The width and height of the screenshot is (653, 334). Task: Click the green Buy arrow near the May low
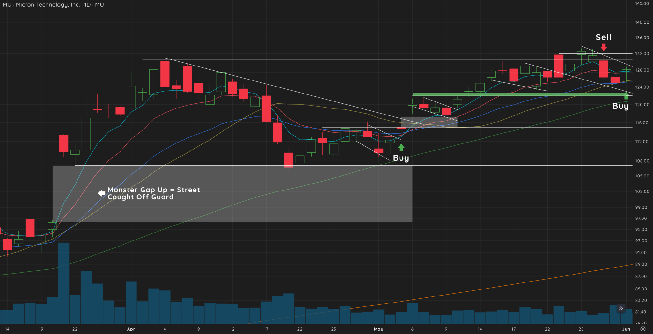tap(401, 147)
